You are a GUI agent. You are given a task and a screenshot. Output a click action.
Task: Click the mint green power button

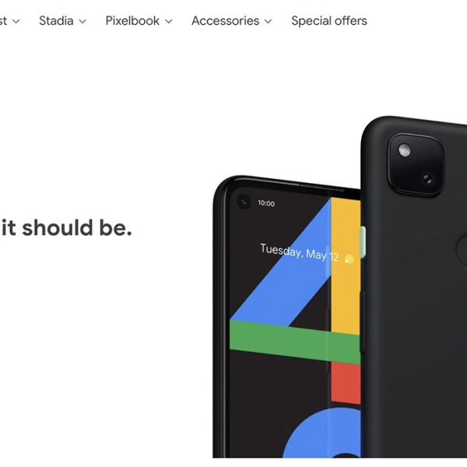click(x=363, y=242)
